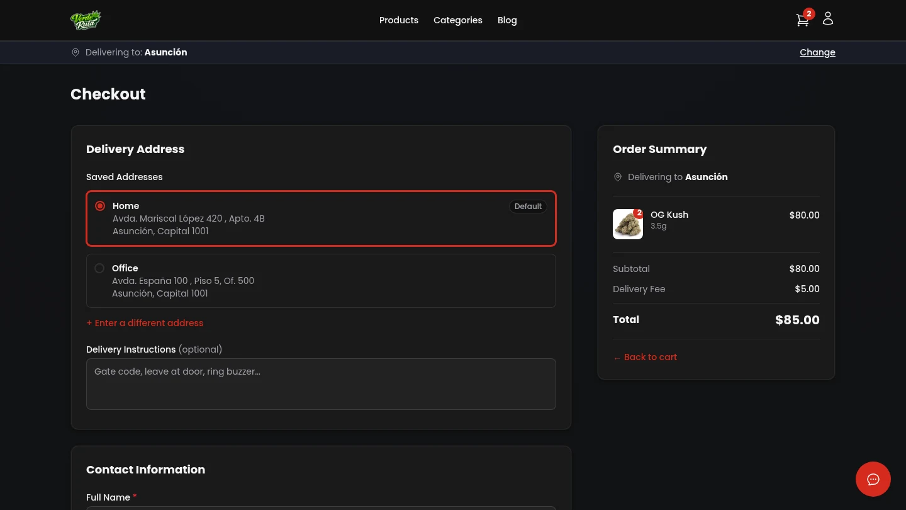The width and height of the screenshot is (906, 510).
Task: Click the map pin in Order Summary
Action: tap(618, 177)
